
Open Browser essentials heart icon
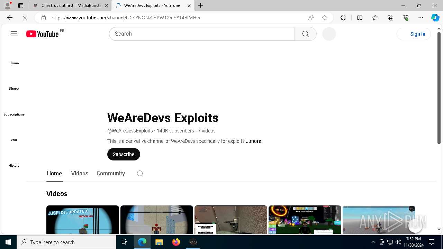coord(406,18)
